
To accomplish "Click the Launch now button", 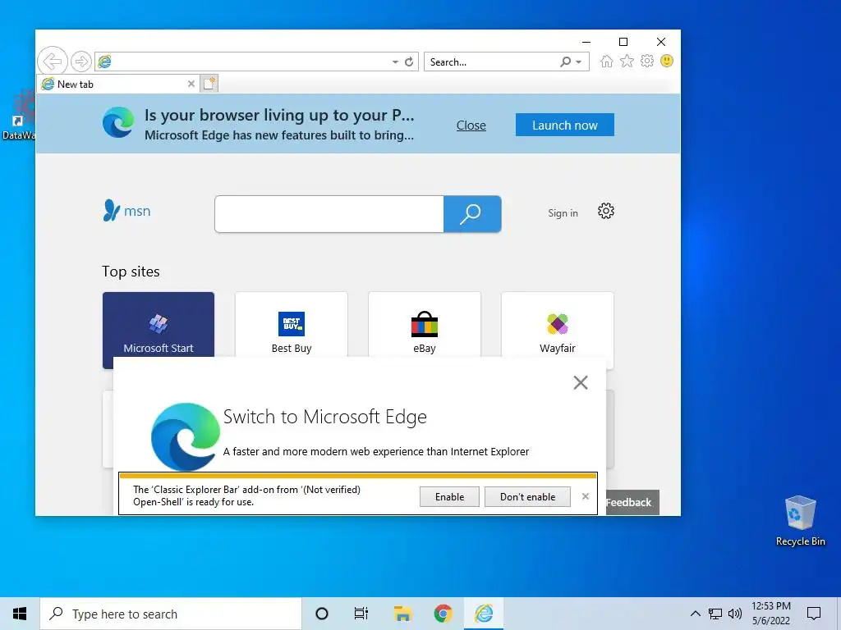I will (x=565, y=125).
